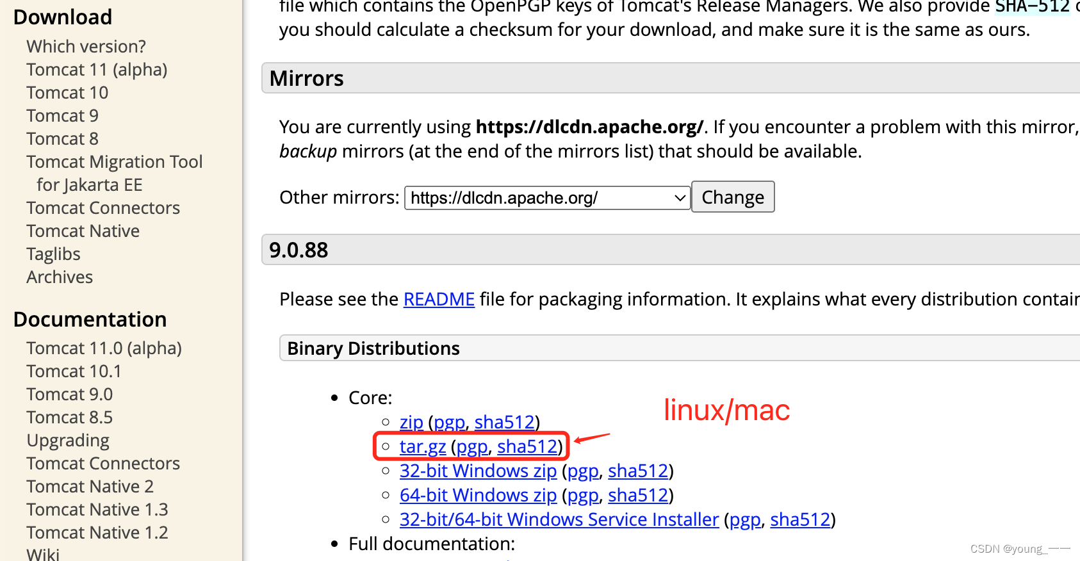Open pgp signature for tar.gz
This screenshot has width=1080, height=561.
coord(473,447)
